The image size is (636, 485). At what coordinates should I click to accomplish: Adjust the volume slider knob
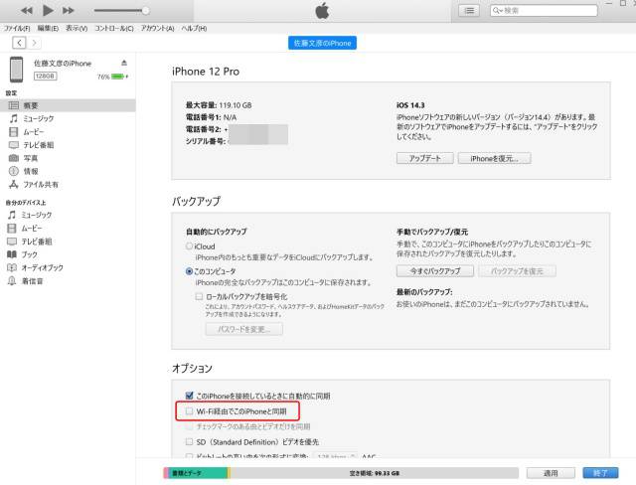[145, 11]
